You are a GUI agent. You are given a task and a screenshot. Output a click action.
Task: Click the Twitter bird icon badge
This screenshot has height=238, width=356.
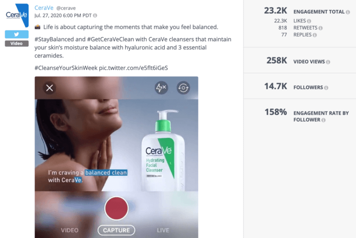point(17,34)
